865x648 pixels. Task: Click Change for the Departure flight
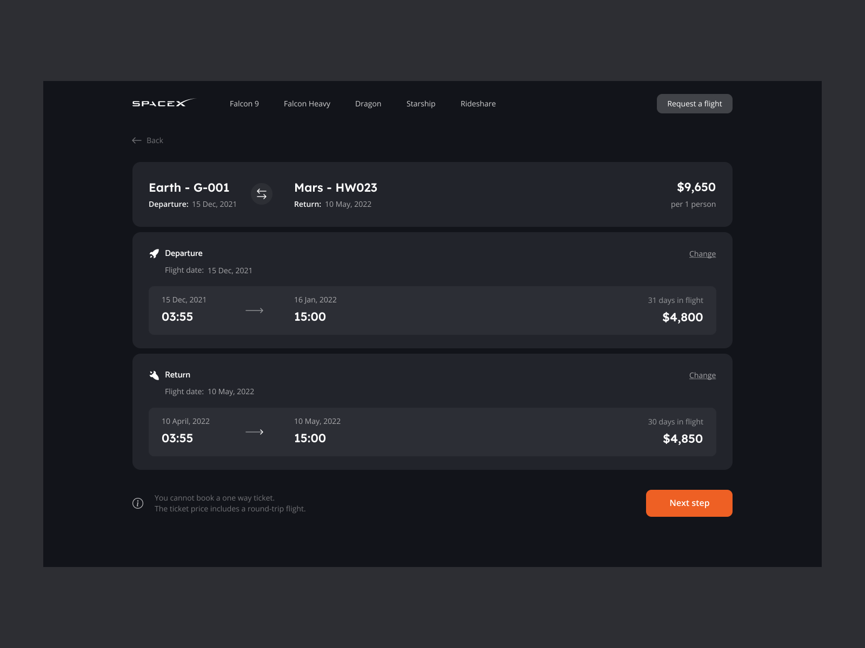702,253
